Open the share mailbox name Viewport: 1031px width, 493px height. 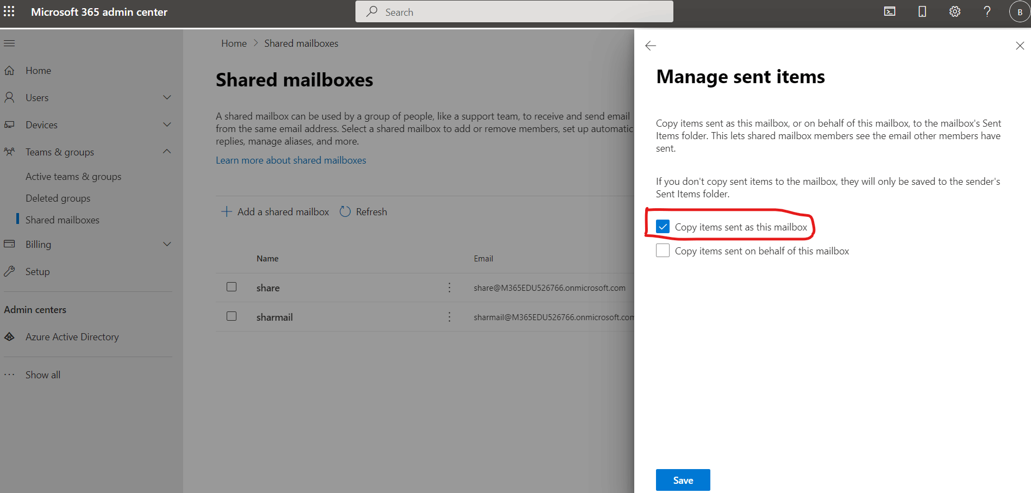(x=268, y=288)
